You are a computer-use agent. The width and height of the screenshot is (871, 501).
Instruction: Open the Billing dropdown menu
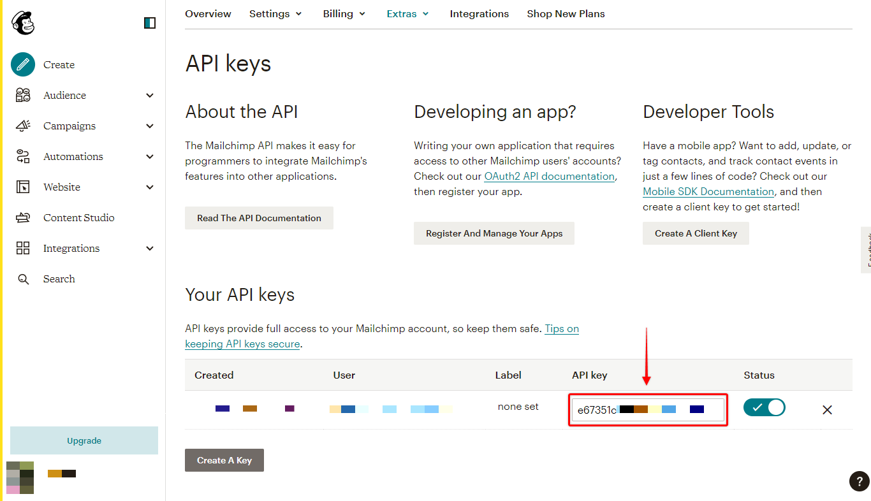(x=344, y=13)
